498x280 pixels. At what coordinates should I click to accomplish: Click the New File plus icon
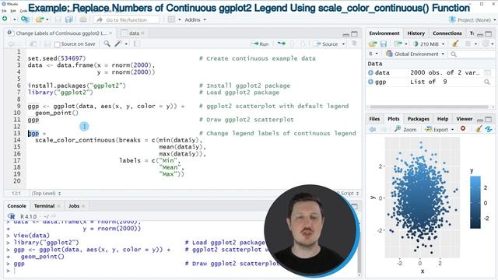[x=5, y=19]
